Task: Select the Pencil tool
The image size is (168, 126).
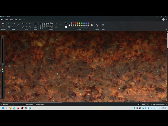Action: point(23,23)
